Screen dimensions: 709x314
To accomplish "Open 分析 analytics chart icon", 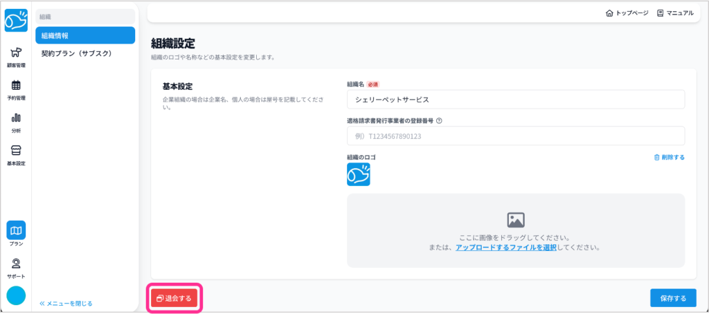I will 16,121.
